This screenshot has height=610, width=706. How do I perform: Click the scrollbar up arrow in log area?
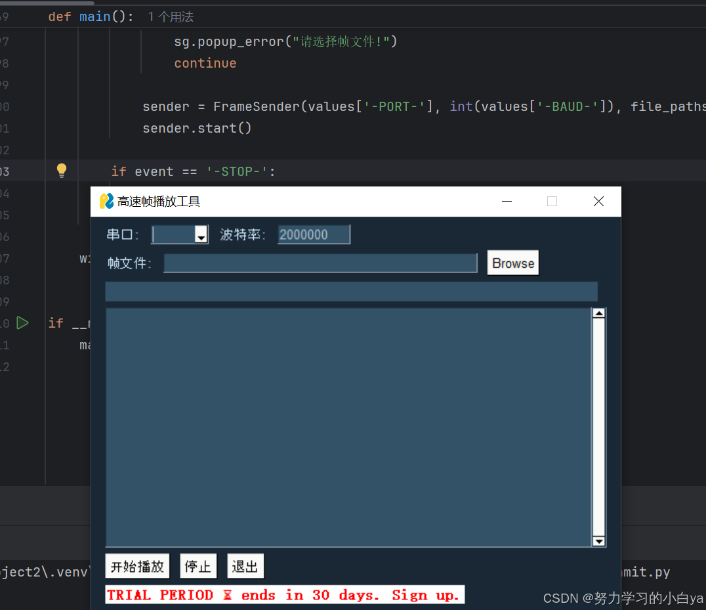[599, 314]
